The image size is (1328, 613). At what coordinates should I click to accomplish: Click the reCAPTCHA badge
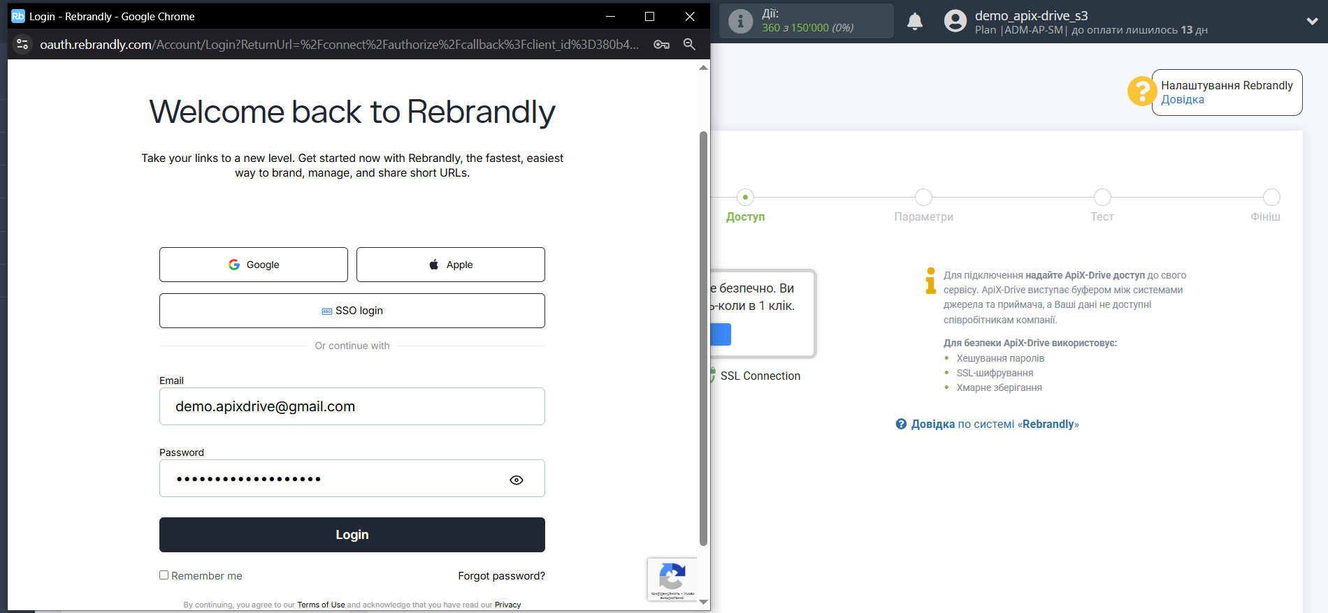[x=672, y=579]
